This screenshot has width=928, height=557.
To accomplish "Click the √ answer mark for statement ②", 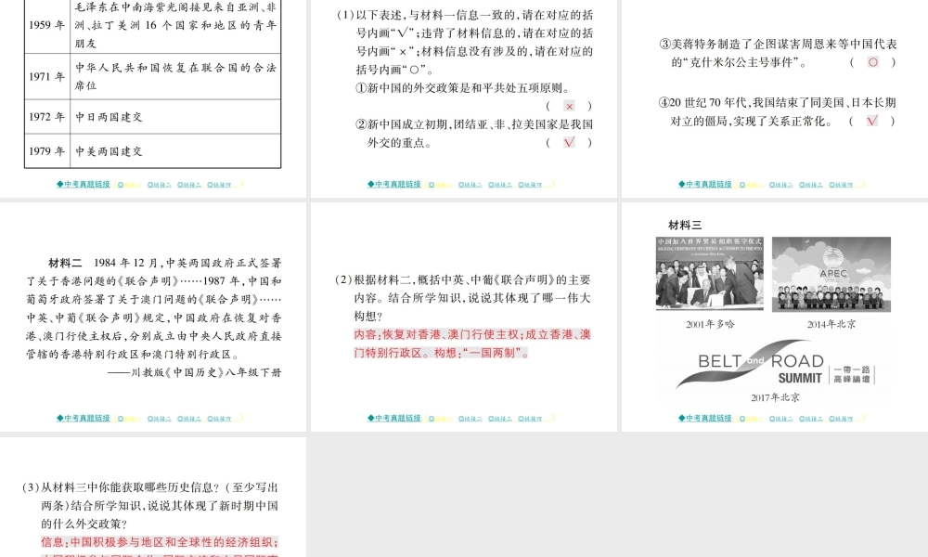I will pyautogui.click(x=569, y=142).
